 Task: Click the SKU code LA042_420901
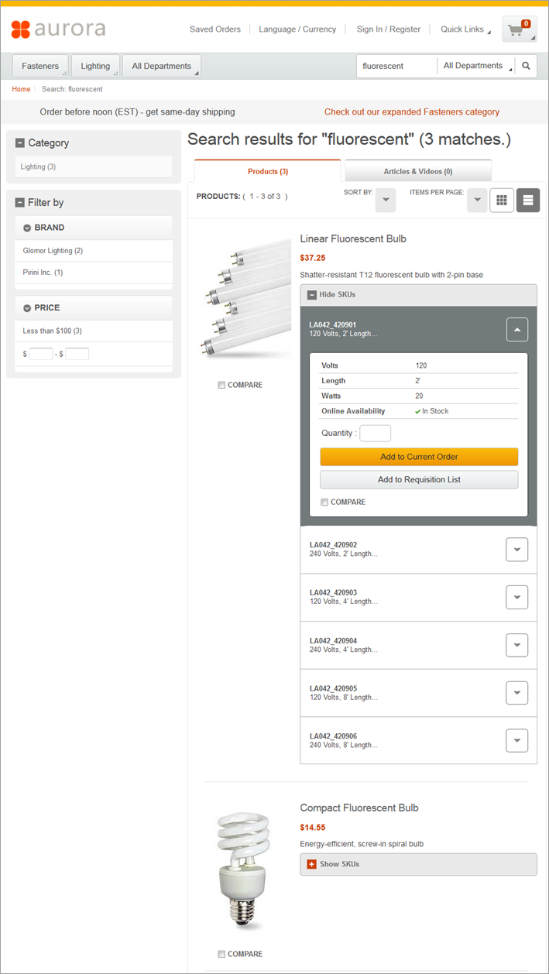click(333, 325)
